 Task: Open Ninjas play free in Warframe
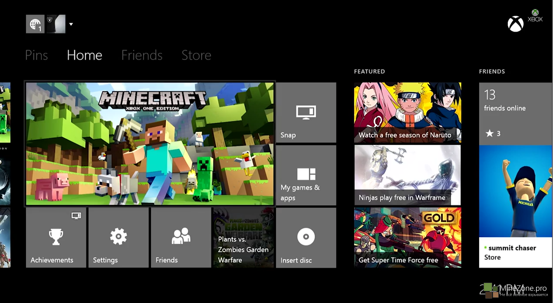coord(407,175)
